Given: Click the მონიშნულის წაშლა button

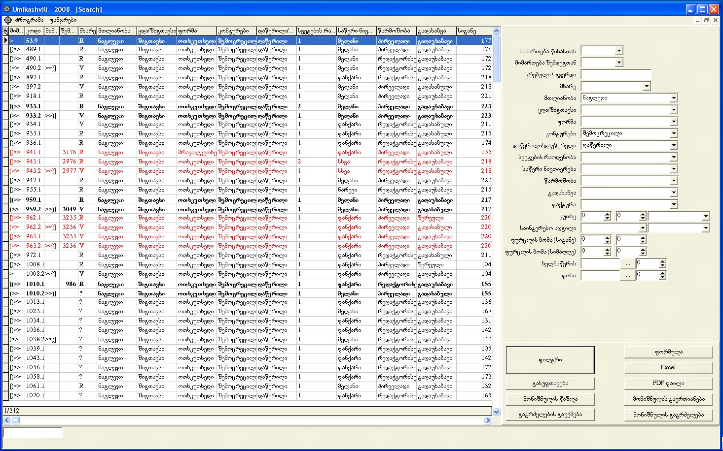Looking at the screenshot, I should (x=550, y=399).
